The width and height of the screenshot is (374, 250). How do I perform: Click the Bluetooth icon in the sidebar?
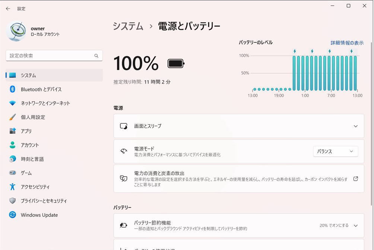pos(12,89)
